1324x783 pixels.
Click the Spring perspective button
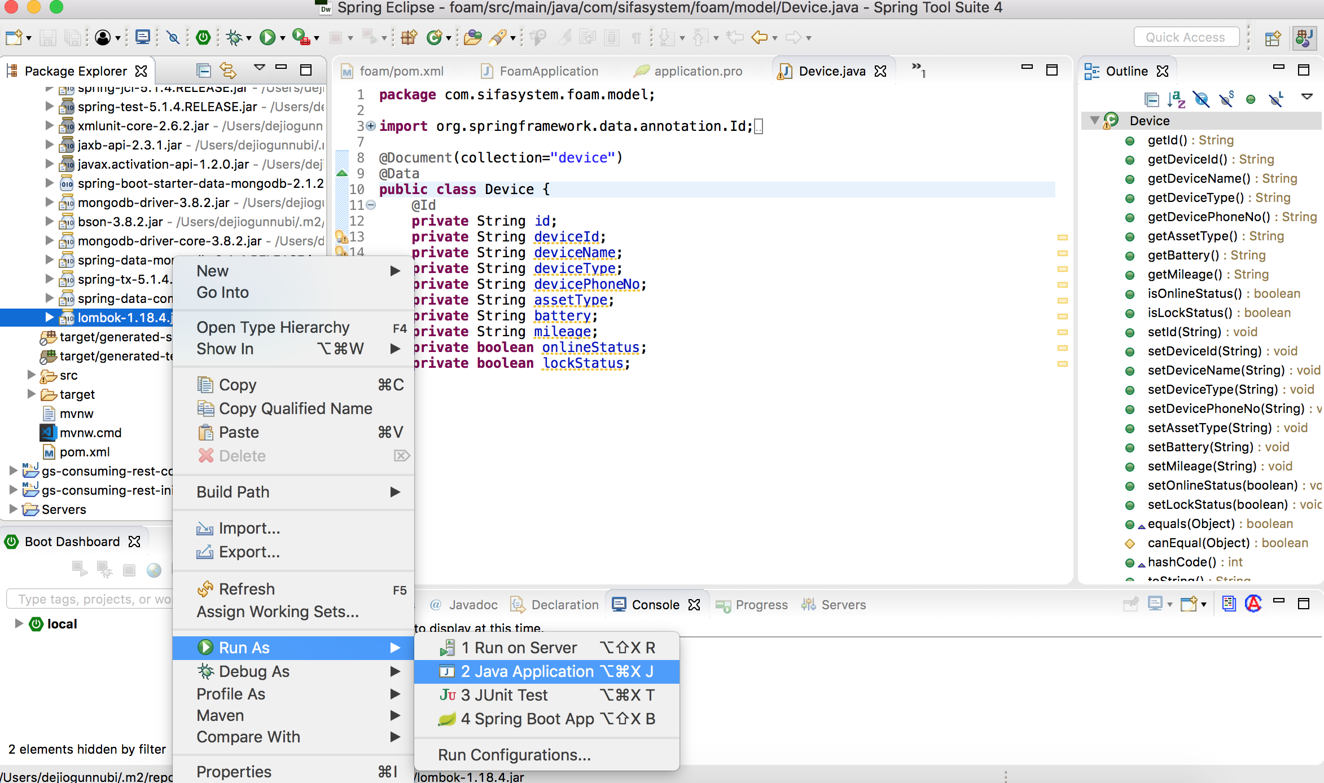pyautogui.click(x=1304, y=38)
